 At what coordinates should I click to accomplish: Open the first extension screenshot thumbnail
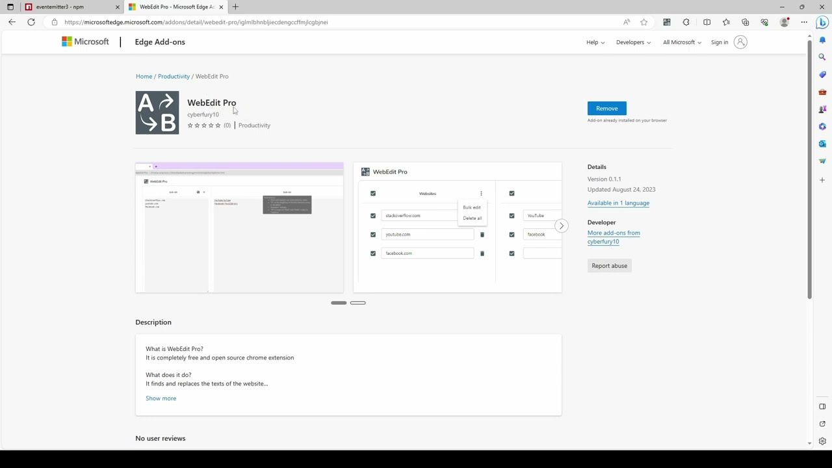pyautogui.click(x=239, y=227)
